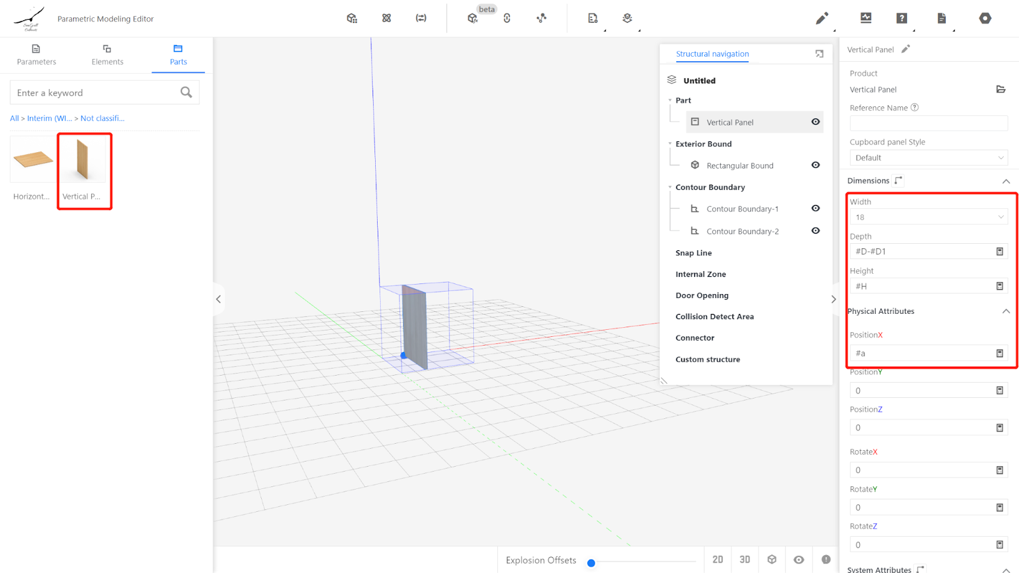Toggle Contour Boundary-2 eye icon
1019x573 pixels.
(815, 230)
